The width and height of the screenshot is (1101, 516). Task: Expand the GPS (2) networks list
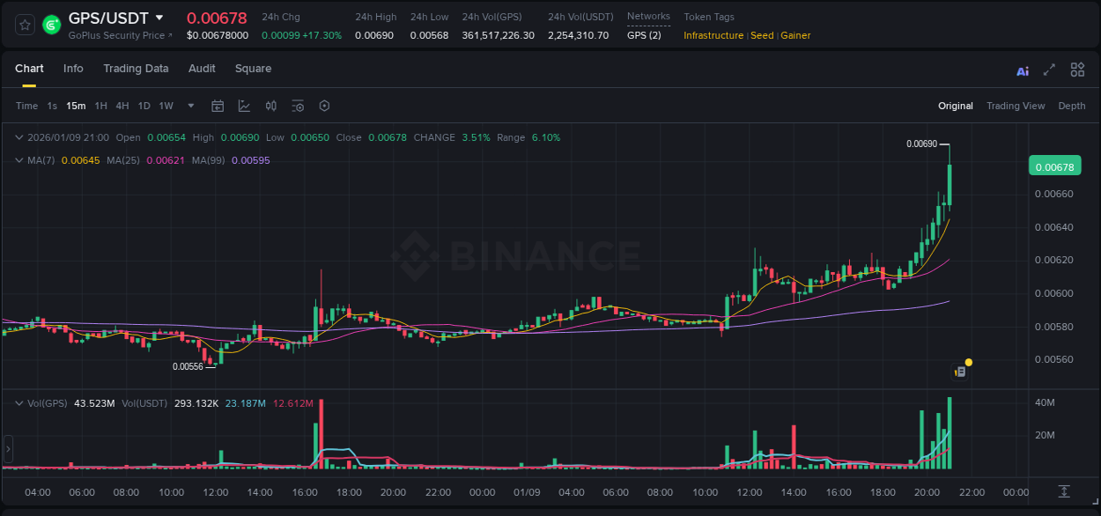tap(646, 36)
